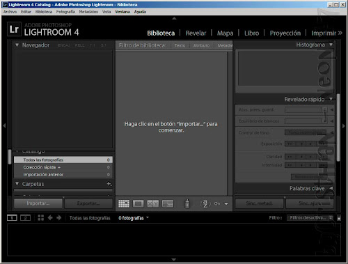The height and width of the screenshot is (264, 348).
Task: Switch to Loupe view
Action: point(139,204)
